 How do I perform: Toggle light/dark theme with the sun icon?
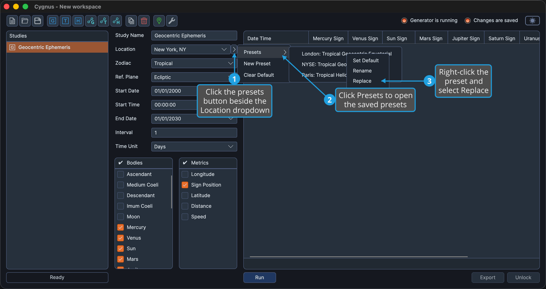(533, 20)
